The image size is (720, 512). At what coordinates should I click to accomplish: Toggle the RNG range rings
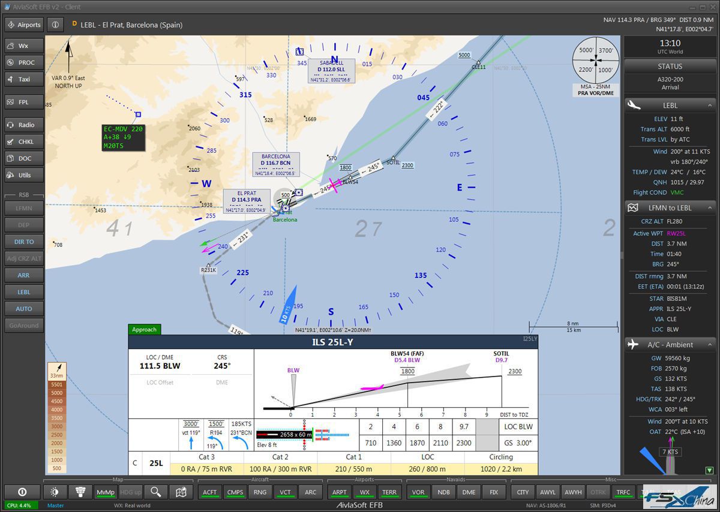[x=260, y=492]
